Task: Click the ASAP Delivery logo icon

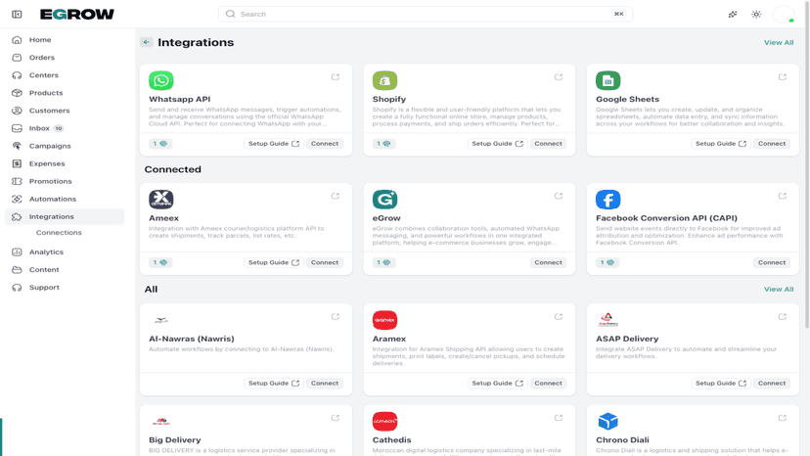Action: pos(608,320)
